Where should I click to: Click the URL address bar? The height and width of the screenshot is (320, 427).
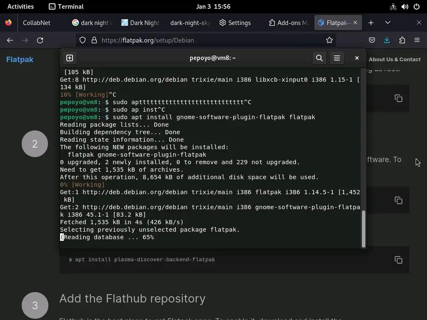206,40
